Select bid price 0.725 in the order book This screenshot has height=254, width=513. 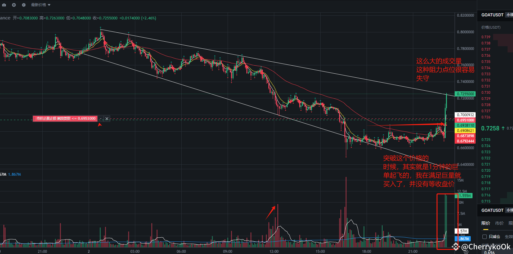click(x=486, y=140)
